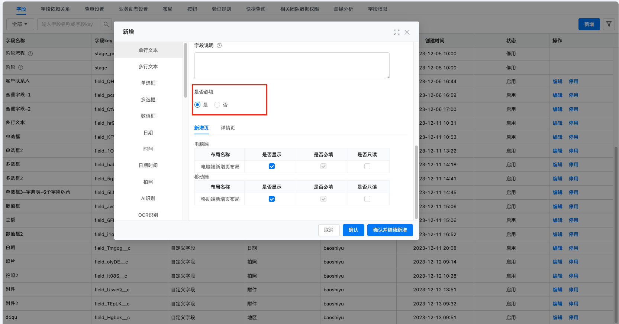Click 电脑端新增页布局 layout name cell
619x324 pixels.
point(220,167)
